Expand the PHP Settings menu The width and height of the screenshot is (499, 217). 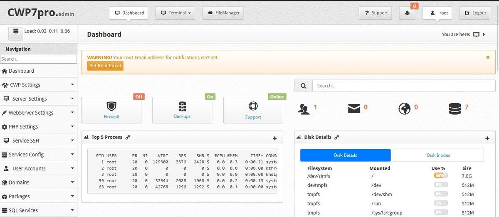tap(38, 126)
